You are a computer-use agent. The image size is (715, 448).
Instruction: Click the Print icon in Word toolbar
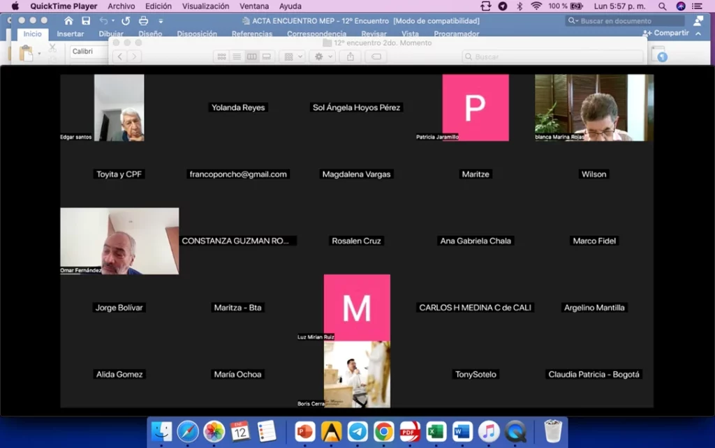pos(143,21)
